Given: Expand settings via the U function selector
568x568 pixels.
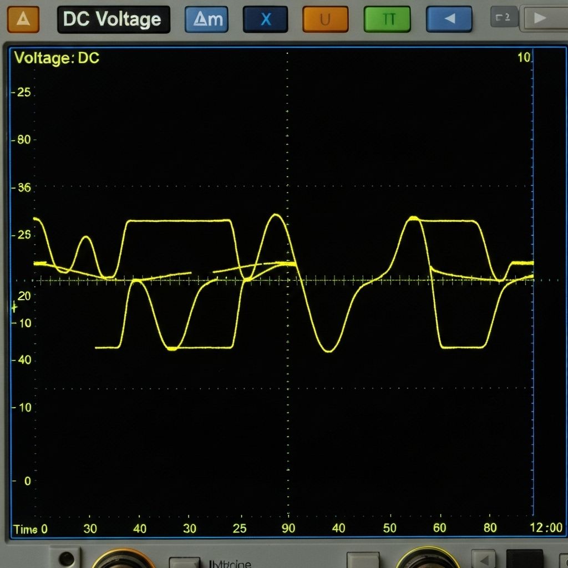Looking at the screenshot, I should [x=326, y=18].
